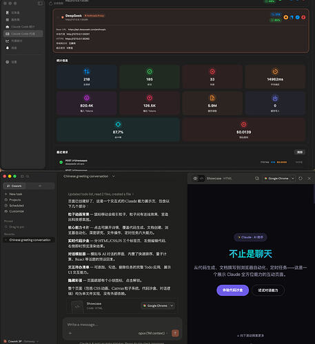
Task: Expand the Chinese greeting conversation title dropdown
Action: click(x=114, y=176)
